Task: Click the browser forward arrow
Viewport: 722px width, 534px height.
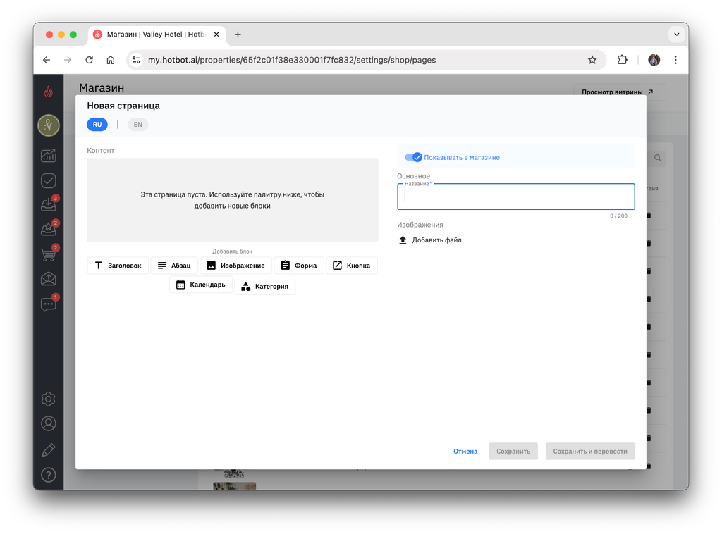Action: point(68,60)
